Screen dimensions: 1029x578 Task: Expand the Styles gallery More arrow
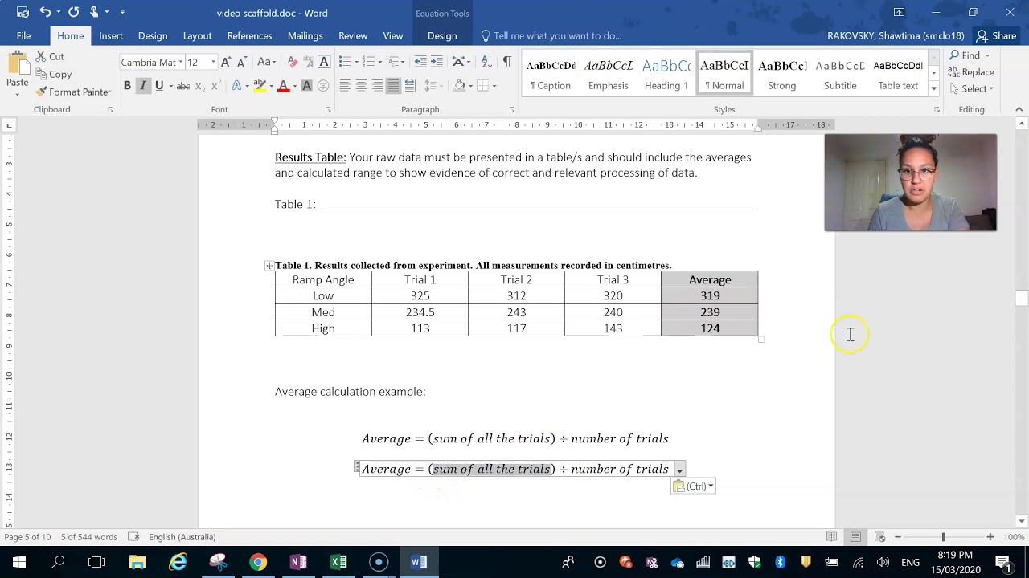(933, 87)
